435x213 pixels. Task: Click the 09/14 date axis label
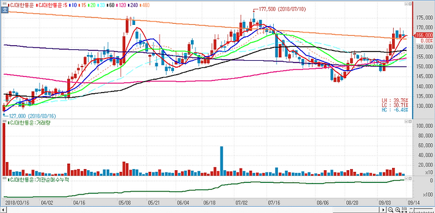(414, 203)
